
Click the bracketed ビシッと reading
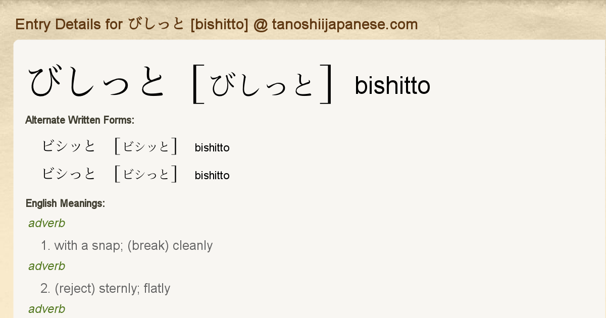[x=146, y=146]
